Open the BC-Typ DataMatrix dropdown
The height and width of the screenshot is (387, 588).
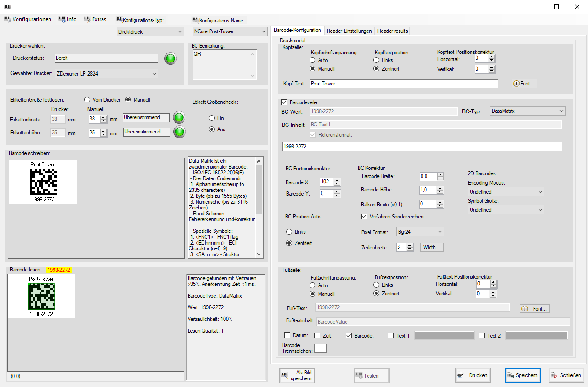[x=527, y=111]
